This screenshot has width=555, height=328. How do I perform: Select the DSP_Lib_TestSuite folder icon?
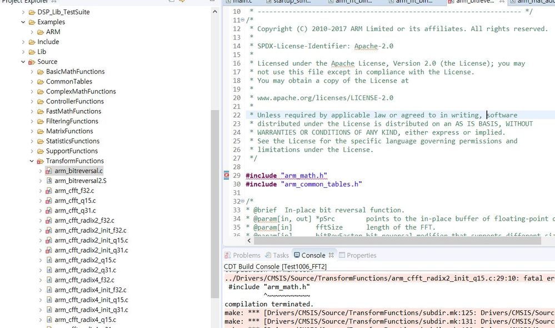(x=32, y=12)
